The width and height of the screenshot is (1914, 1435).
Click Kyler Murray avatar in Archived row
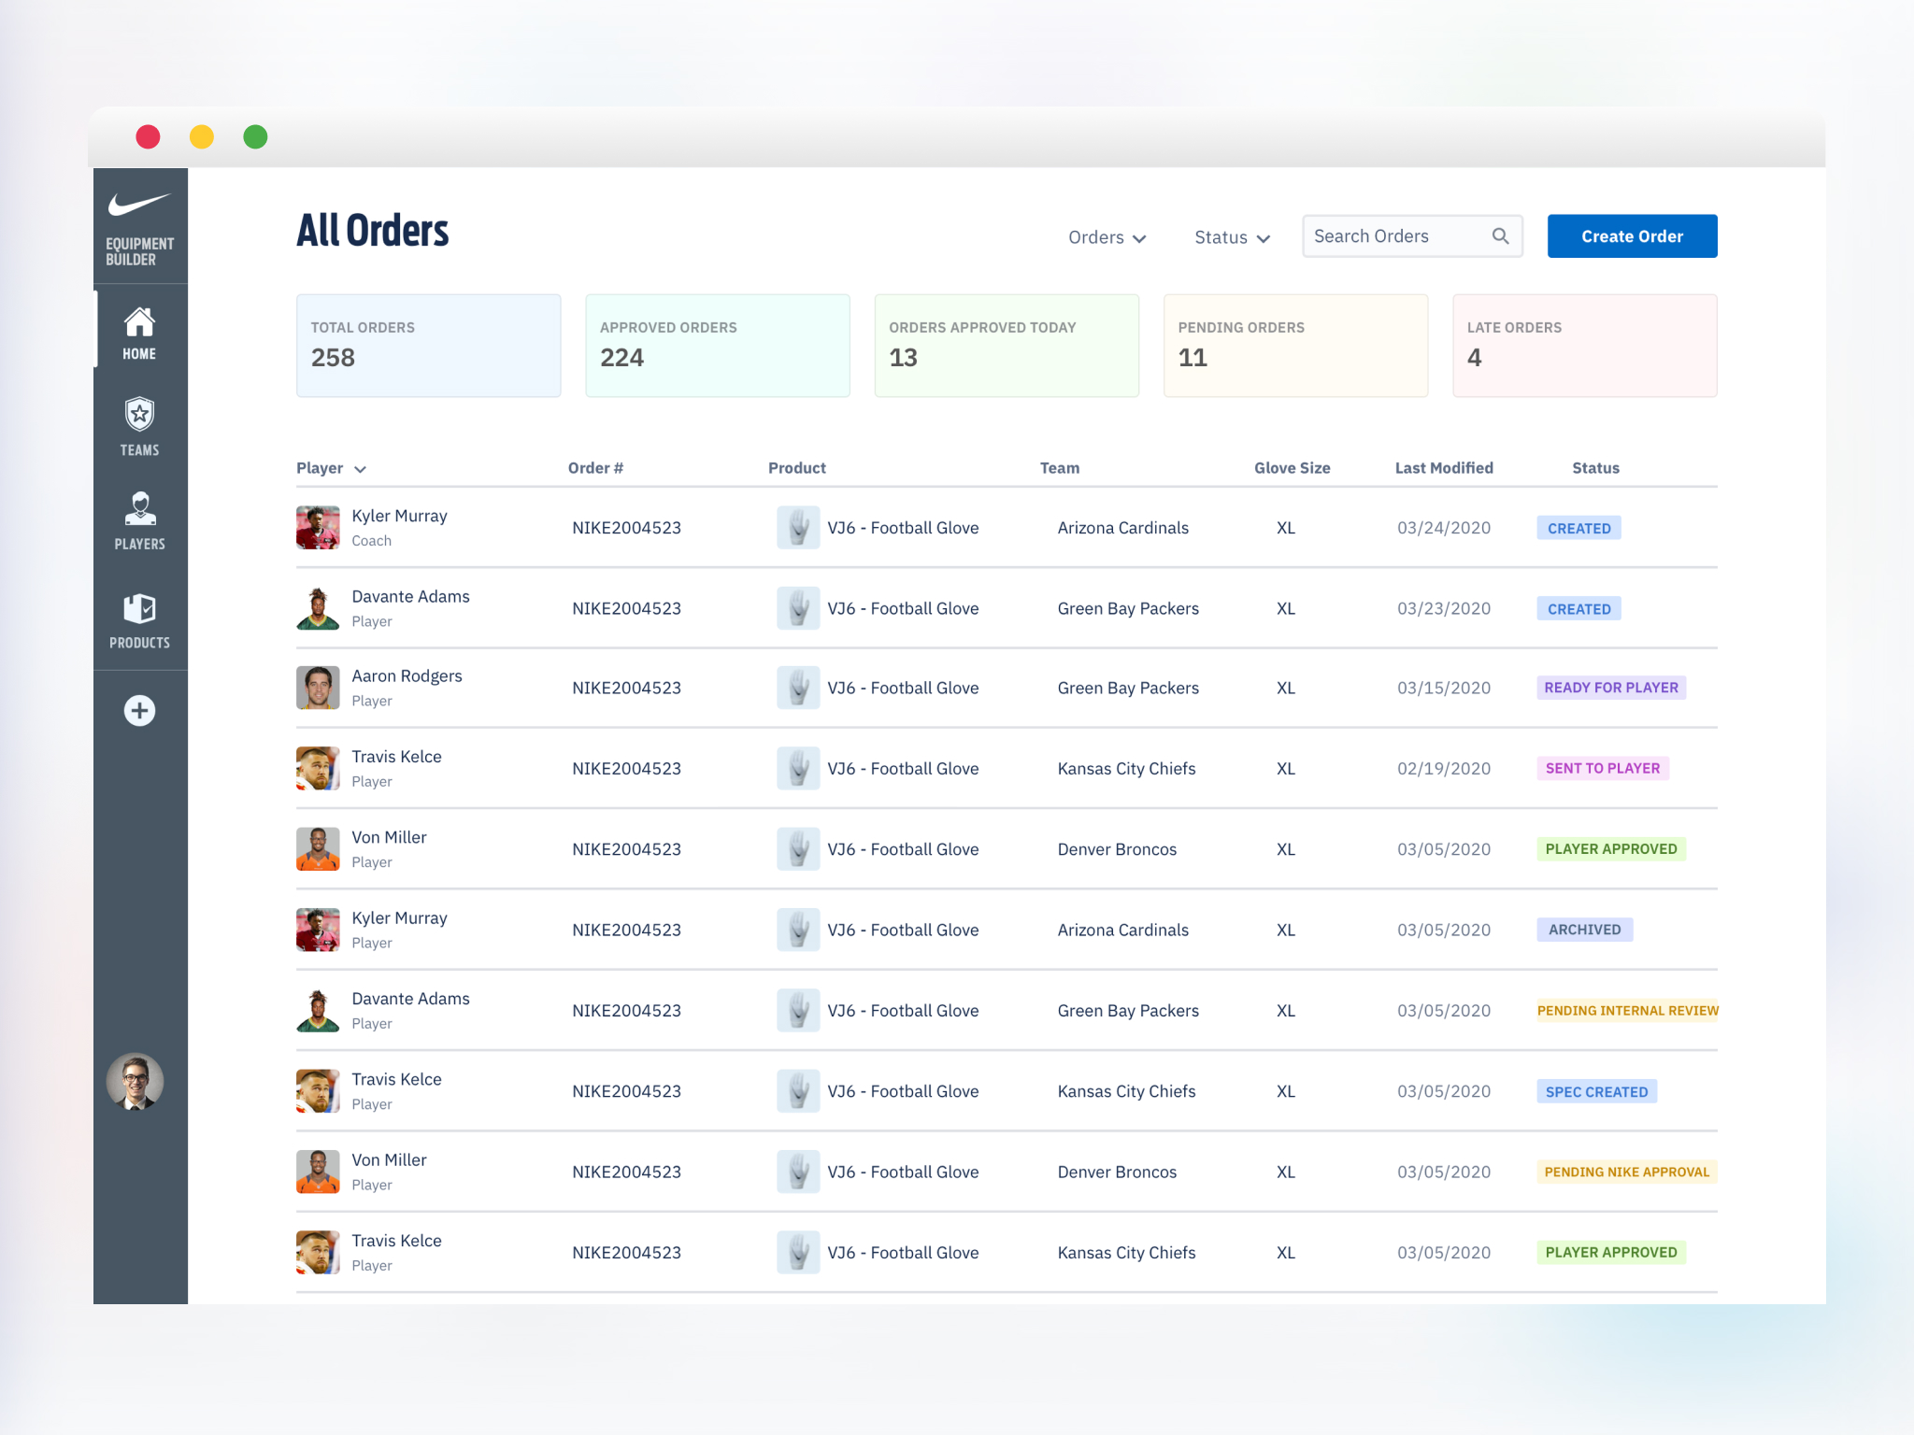(318, 930)
